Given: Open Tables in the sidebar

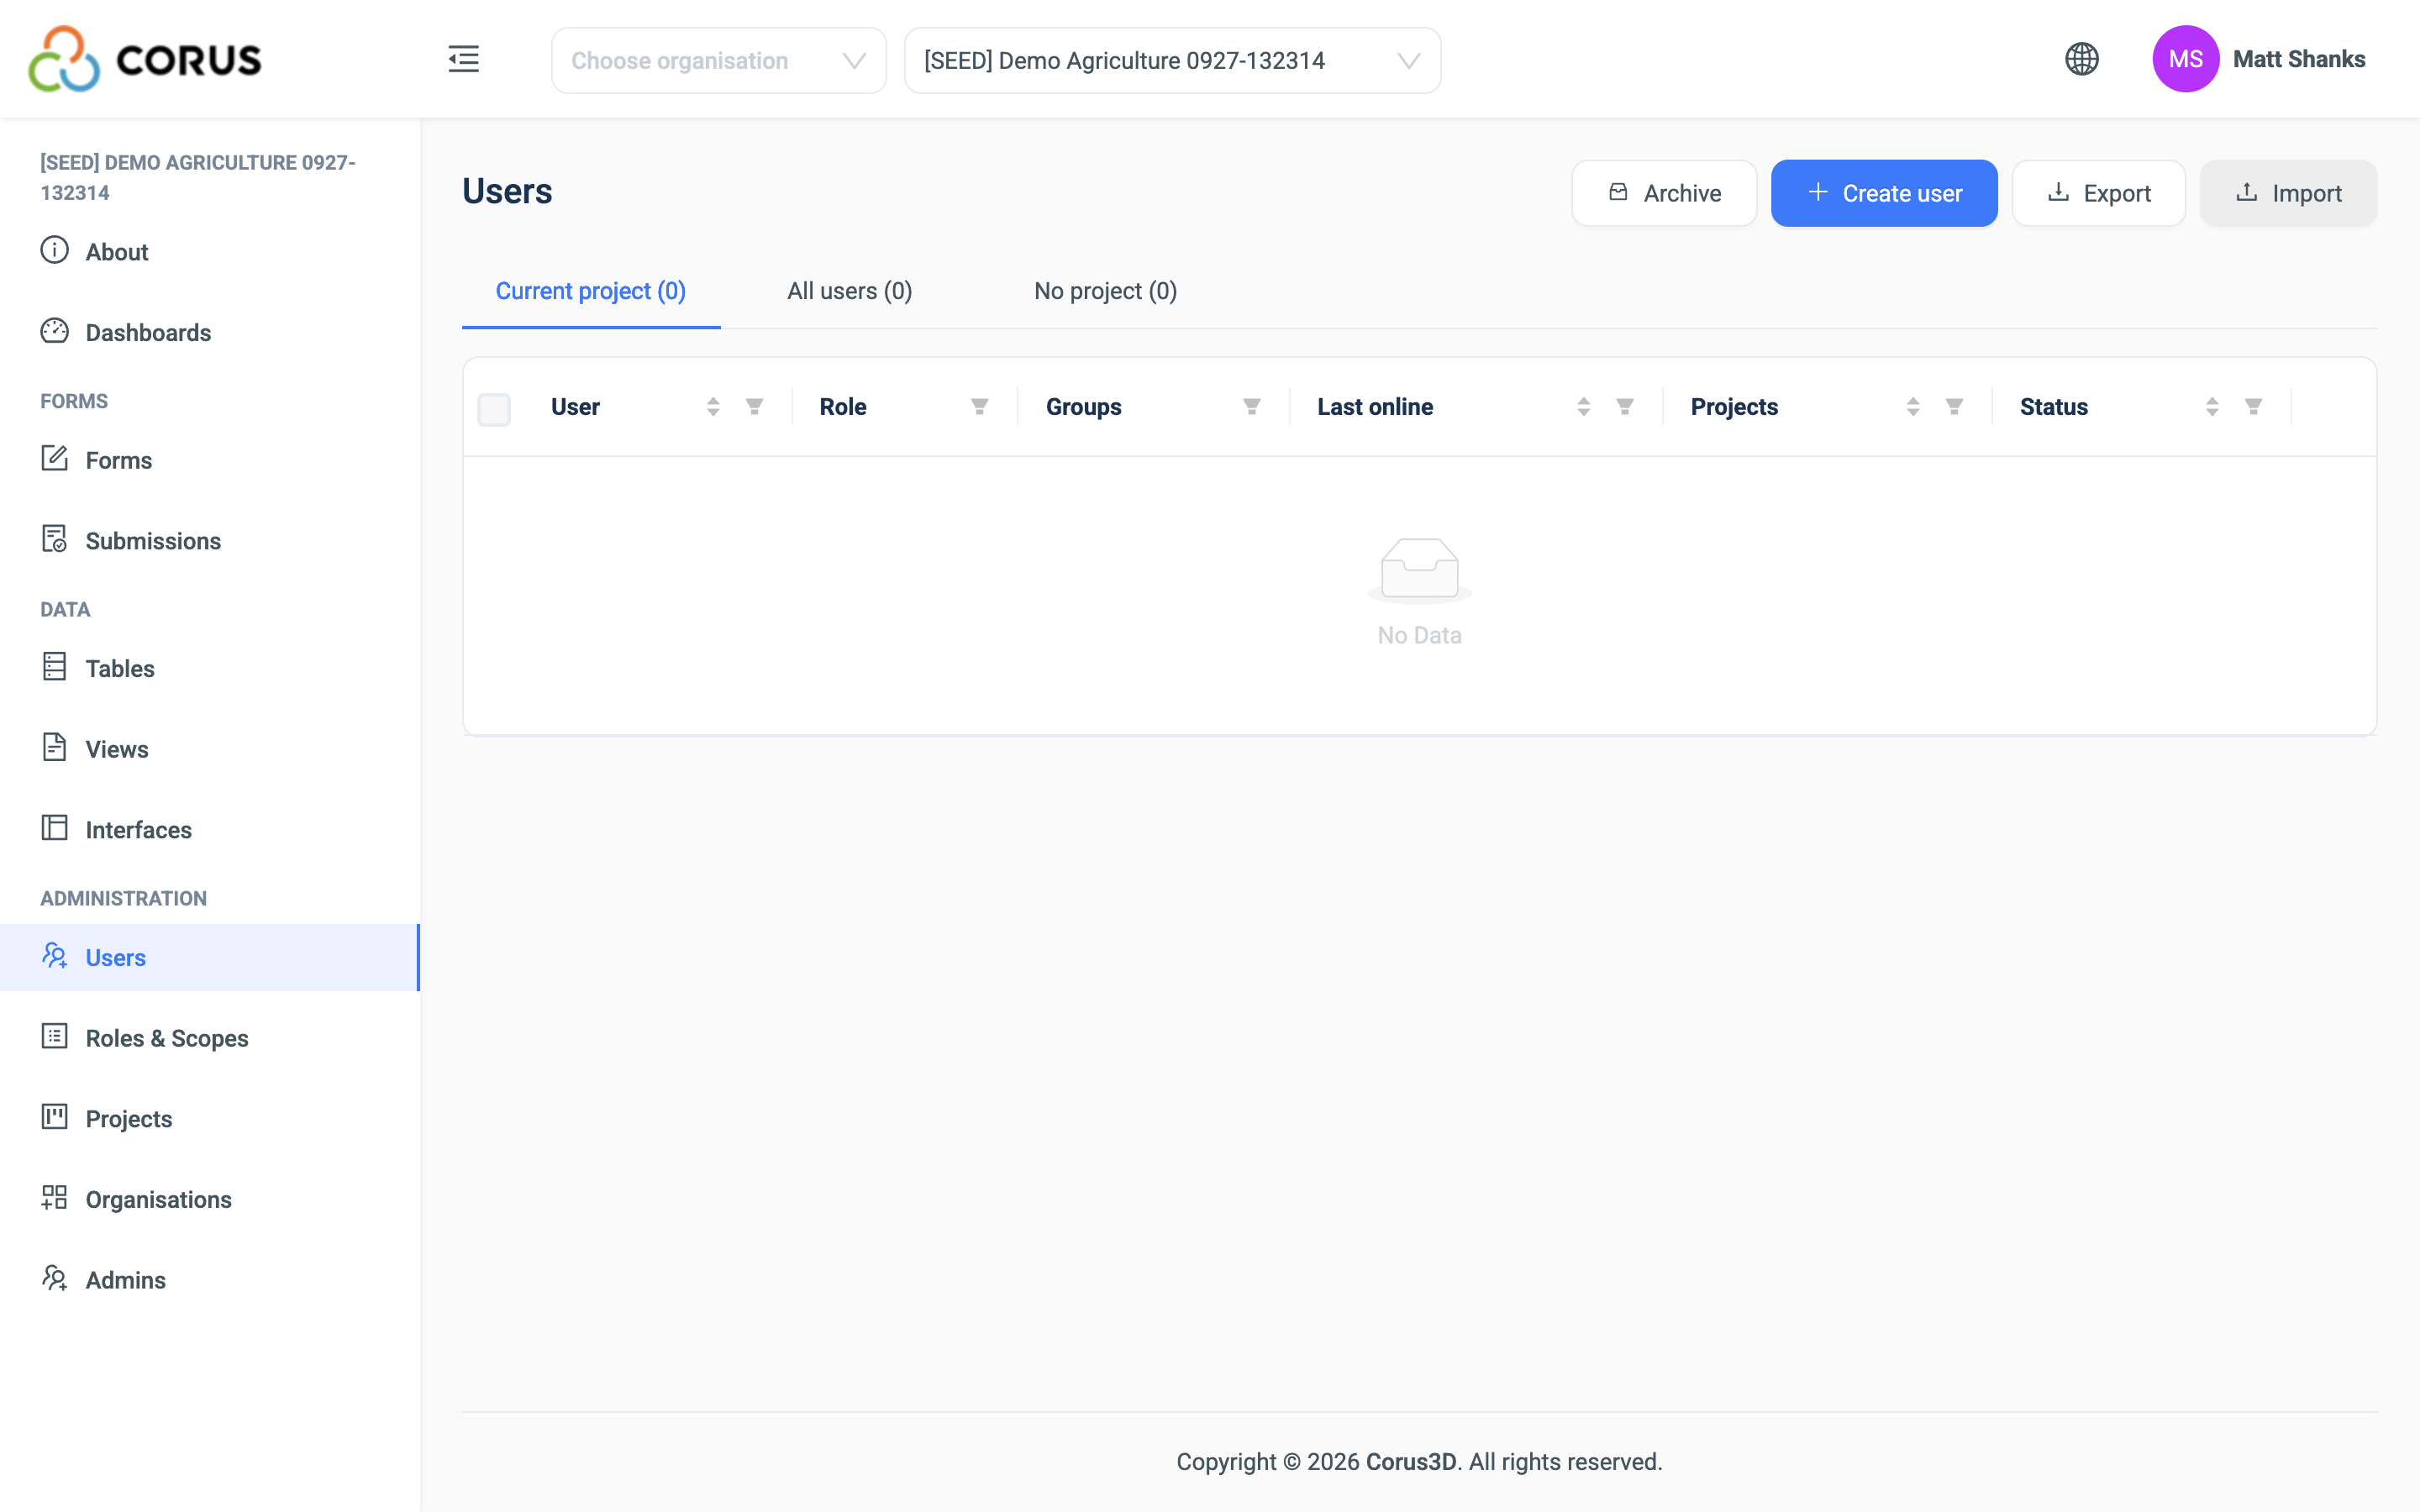Looking at the screenshot, I should [210, 668].
